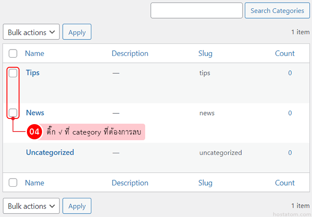Open the bottom Bulk actions dropdown
The image size is (312, 217).
(x=31, y=206)
